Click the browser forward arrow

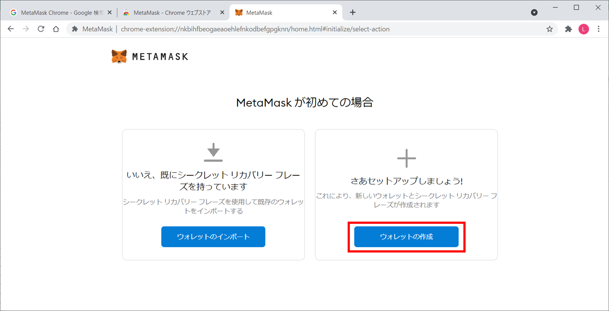click(x=25, y=29)
